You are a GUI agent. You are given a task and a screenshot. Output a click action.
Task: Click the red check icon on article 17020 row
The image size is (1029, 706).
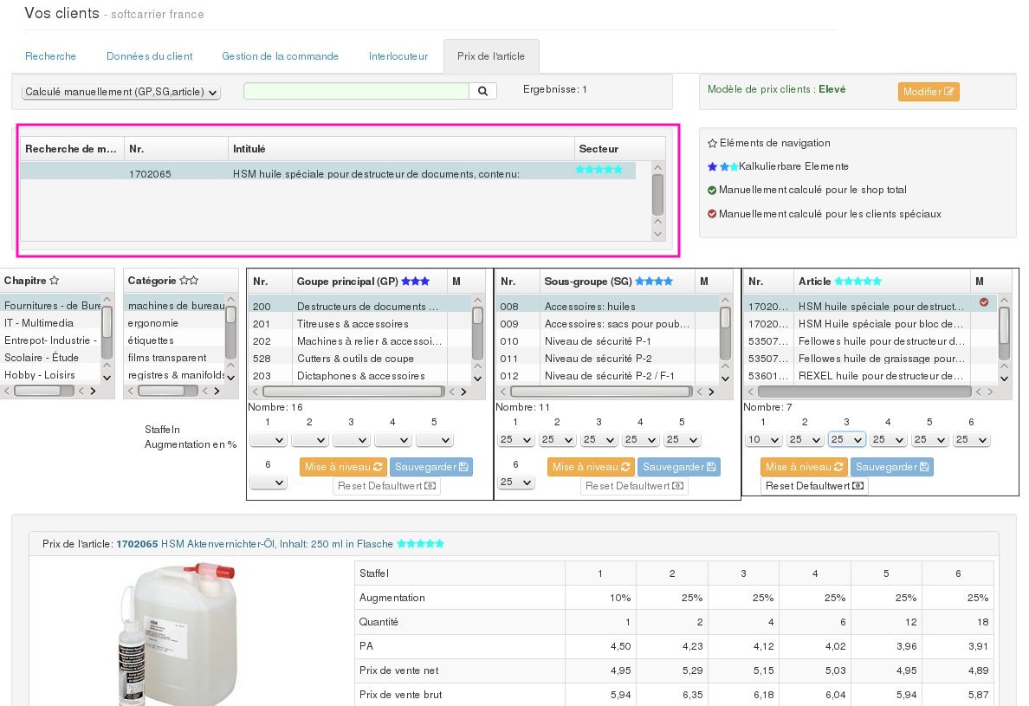coord(984,302)
